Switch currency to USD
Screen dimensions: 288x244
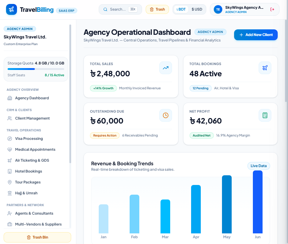click(x=197, y=9)
